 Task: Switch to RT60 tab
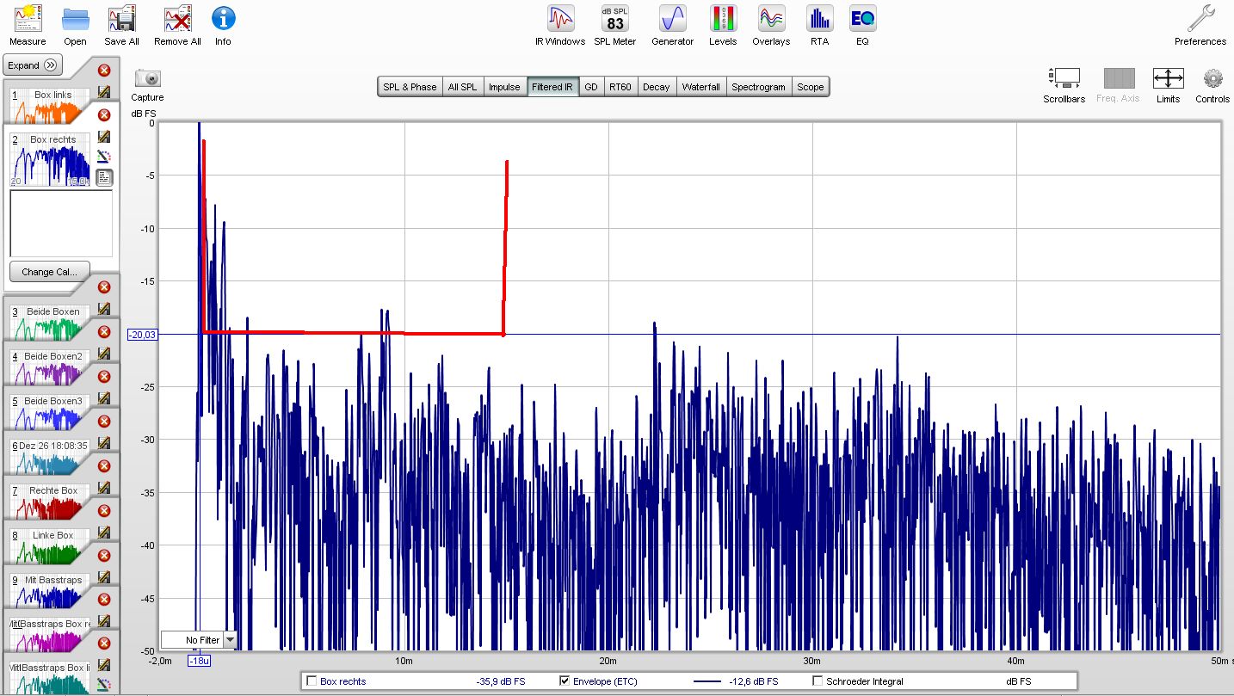point(620,87)
